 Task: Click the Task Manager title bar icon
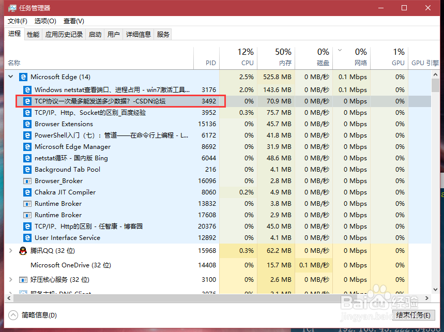(12, 8)
